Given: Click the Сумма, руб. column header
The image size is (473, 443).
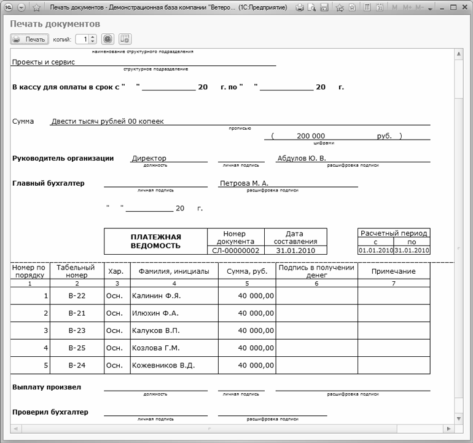Looking at the screenshot, I should (247, 271).
